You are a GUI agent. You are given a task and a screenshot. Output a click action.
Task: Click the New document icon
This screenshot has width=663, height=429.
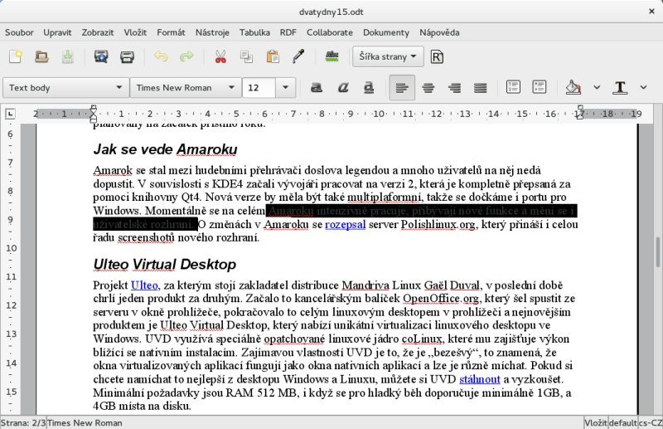[15, 56]
